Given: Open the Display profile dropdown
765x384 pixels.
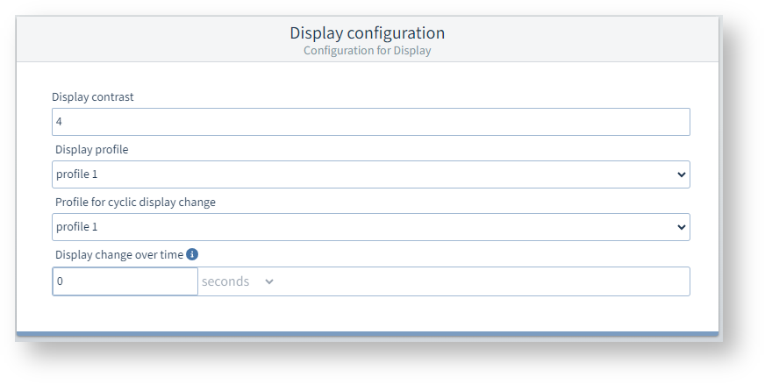Looking at the screenshot, I should (370, 174).
